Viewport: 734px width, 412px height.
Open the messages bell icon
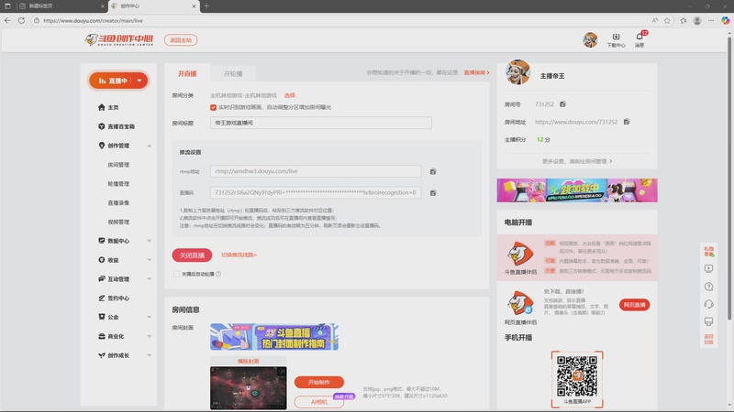[639, 37]
